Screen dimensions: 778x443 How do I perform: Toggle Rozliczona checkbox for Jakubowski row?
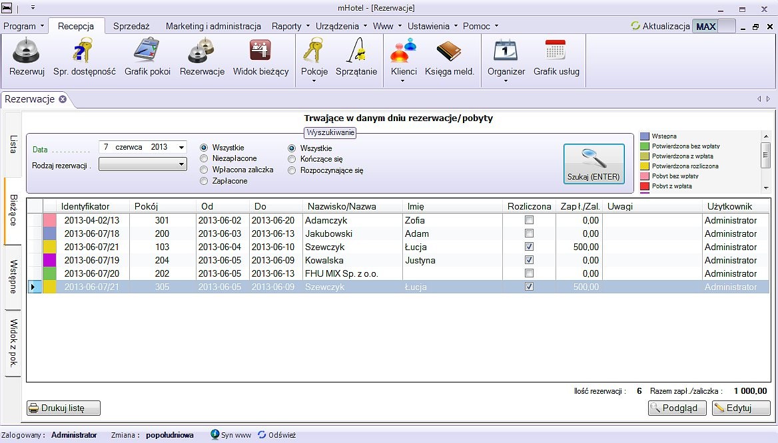[x=529, y=233]
